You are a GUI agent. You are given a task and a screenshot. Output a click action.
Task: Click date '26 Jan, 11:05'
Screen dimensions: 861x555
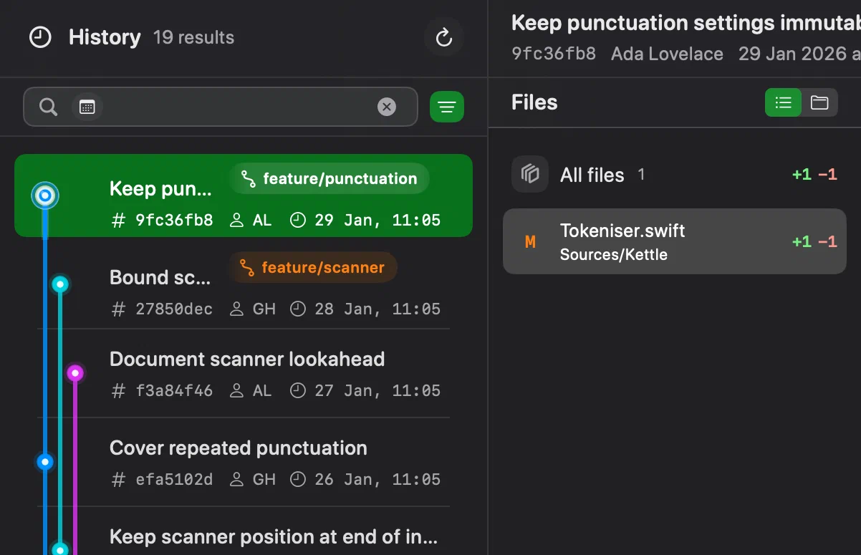(x=377, y=479)
